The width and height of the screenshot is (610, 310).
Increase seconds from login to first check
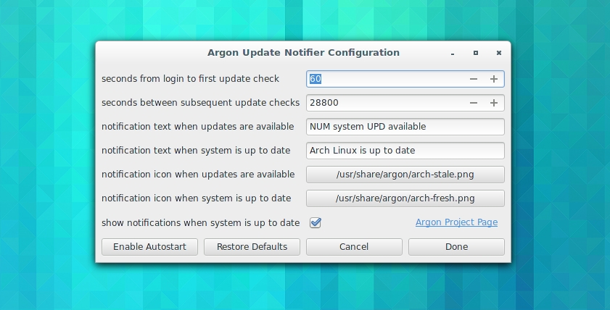[494, 79]
